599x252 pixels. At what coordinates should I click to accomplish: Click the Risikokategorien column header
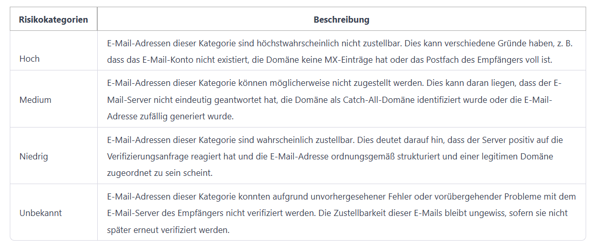point(54,20)
